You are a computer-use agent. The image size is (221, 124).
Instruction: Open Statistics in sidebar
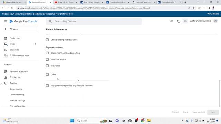point(14,50)
